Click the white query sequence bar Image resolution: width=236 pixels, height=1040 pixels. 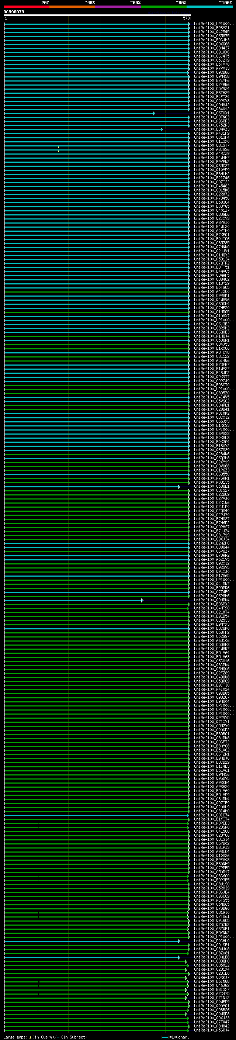pos(97,15)
